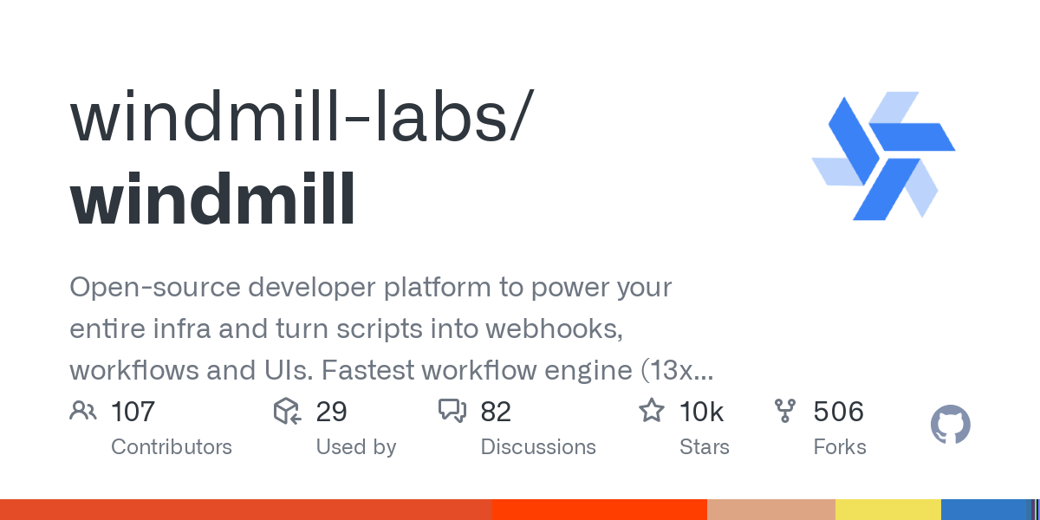Click the 10k stars count
This screenshot has width=1040, height=520.
tap(702, 411)
